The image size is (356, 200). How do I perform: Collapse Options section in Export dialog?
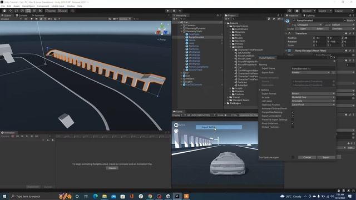260,90
